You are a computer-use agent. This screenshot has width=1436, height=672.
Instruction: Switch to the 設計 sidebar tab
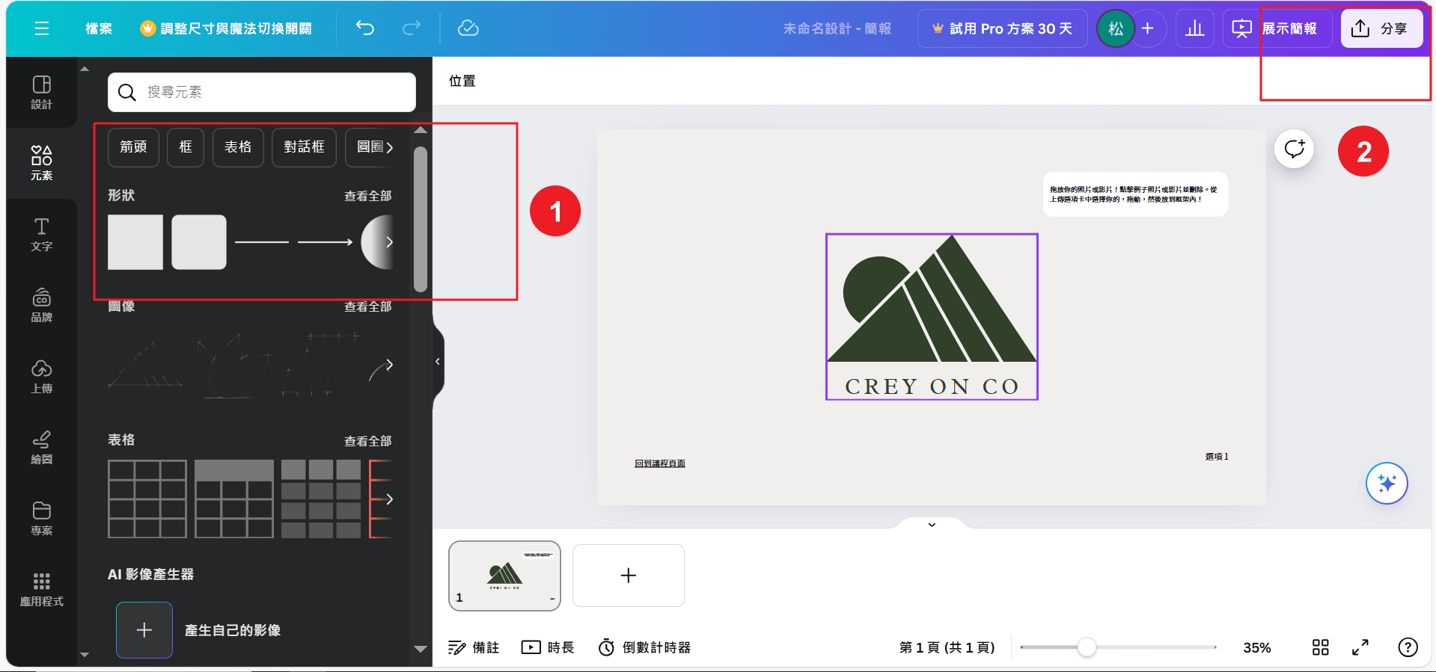pos(42,93)
